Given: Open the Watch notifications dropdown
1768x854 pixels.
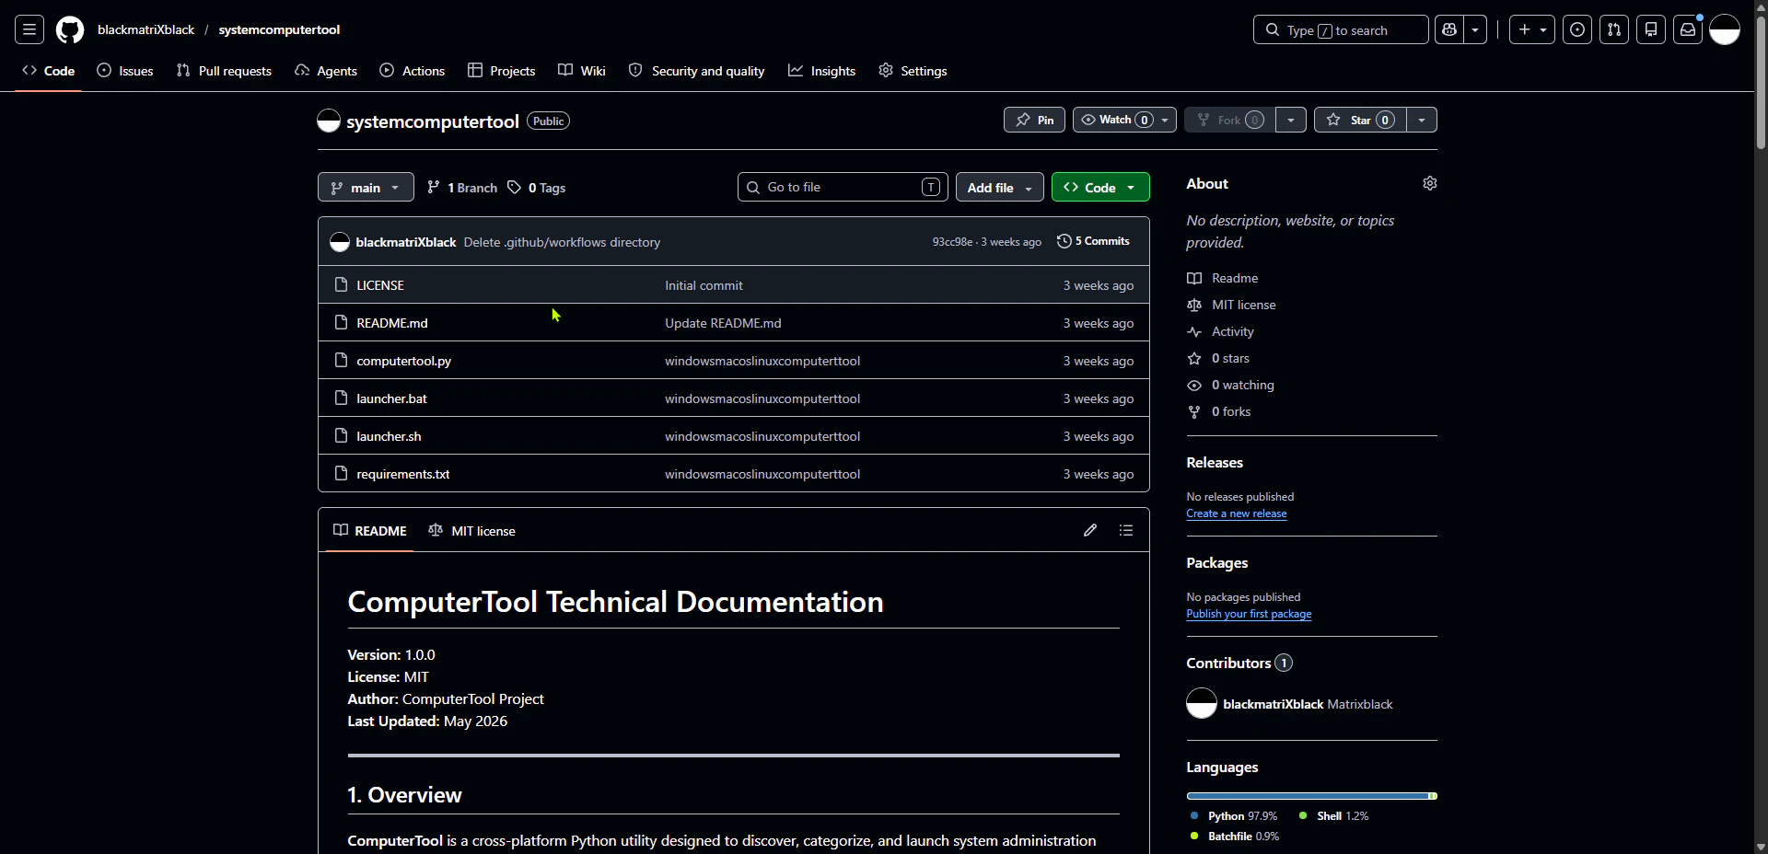Looking at the screenshot, I should coord(1124,120).
